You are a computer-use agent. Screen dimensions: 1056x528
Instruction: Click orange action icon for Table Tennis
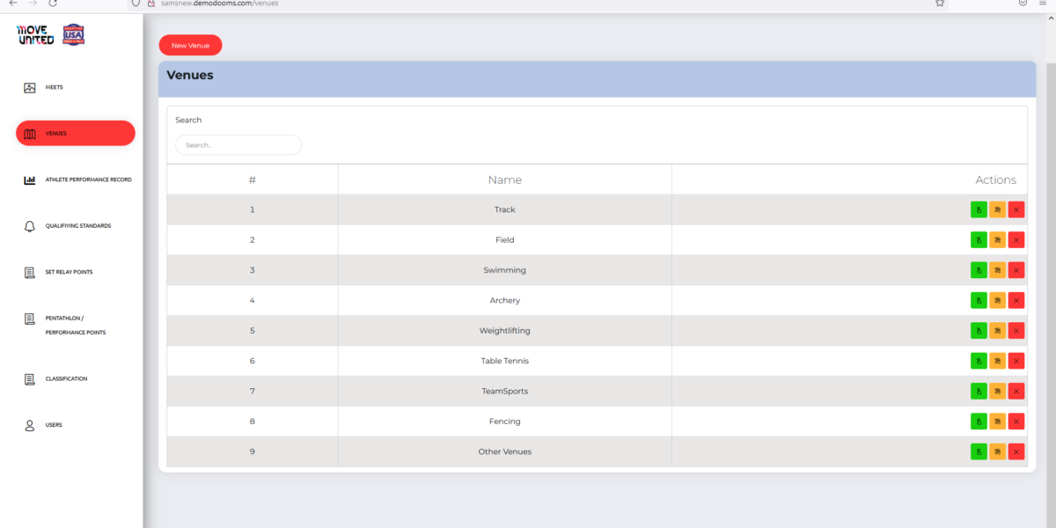point(997,361)
